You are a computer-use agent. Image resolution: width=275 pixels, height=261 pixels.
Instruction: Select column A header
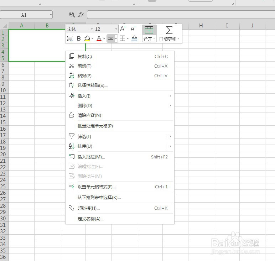pos(22,26)
